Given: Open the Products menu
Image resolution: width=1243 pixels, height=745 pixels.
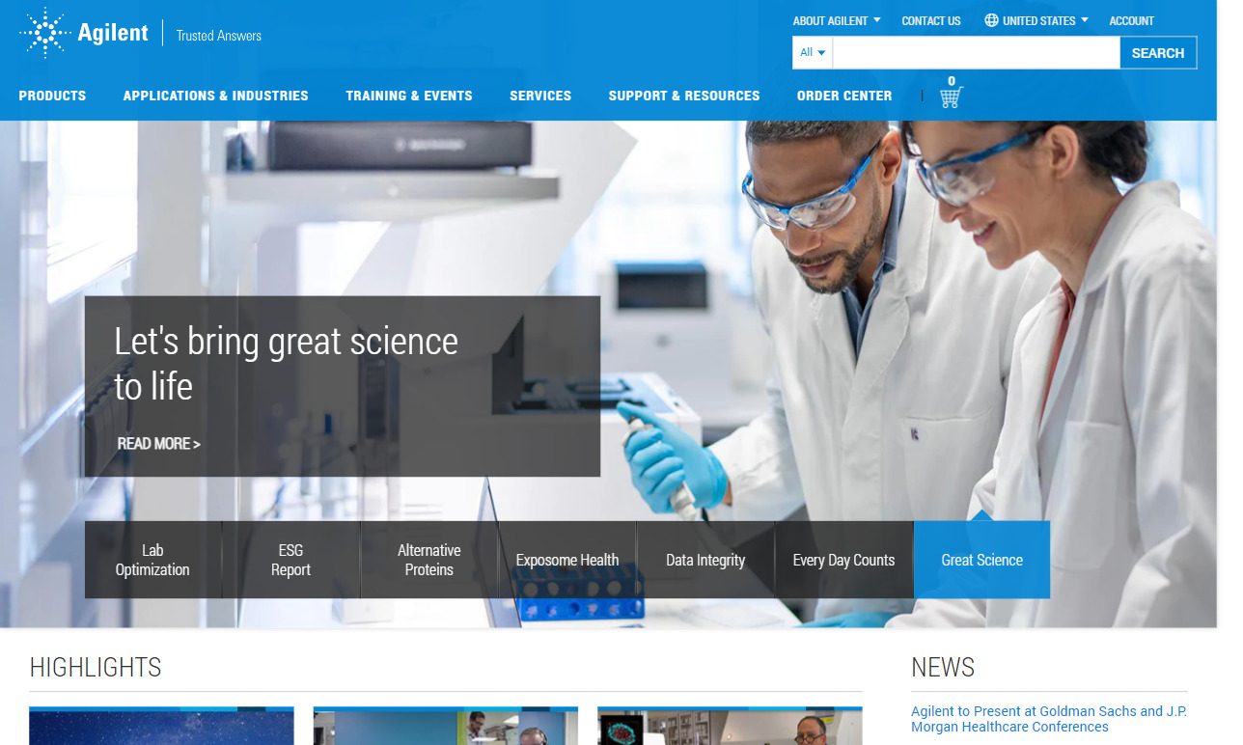Looking at the screenshot, I should click(52, 96).
